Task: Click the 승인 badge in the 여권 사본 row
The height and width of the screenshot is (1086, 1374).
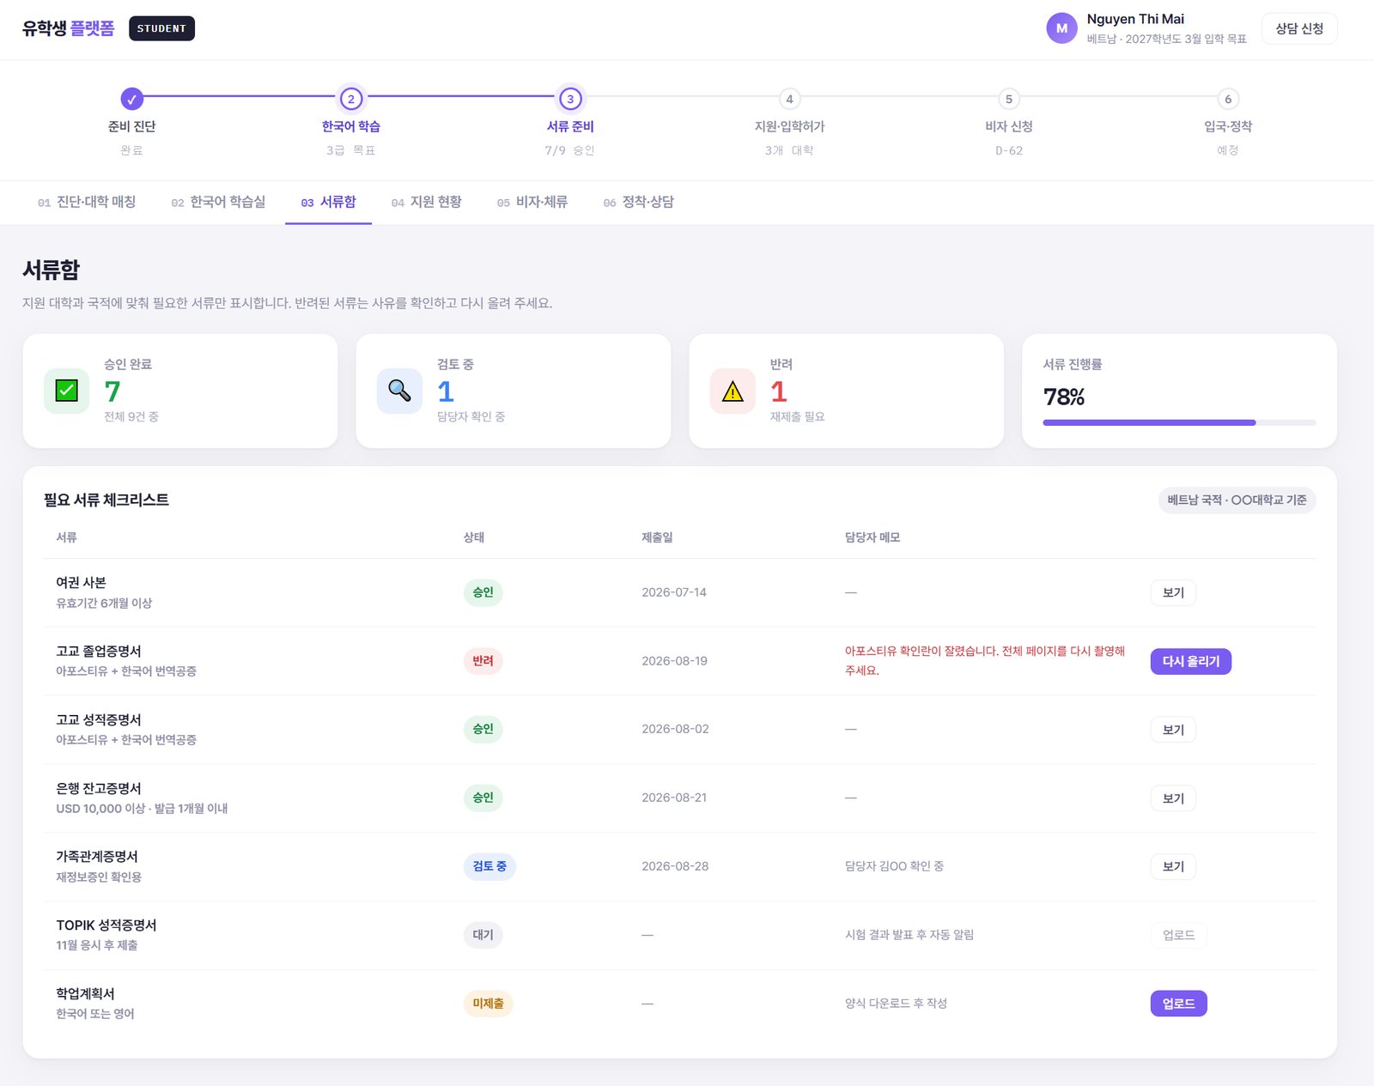Action: [483, 592]
